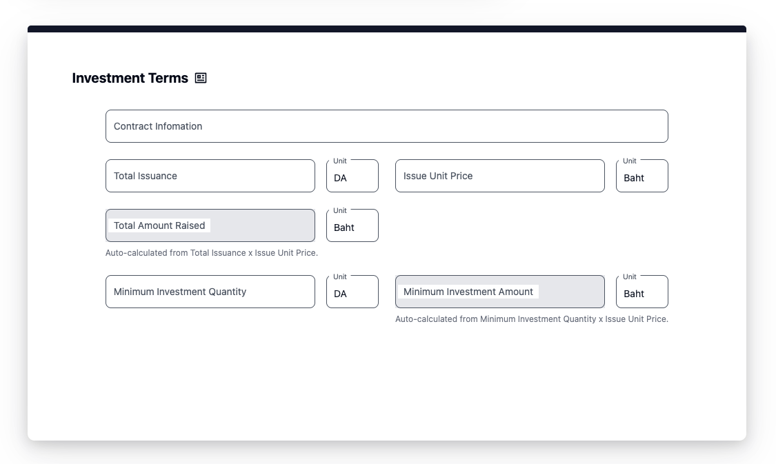Click the Minimum Investment Quantity x Issue Unit Price hint

pyautogui.click(x=531, y=319)
